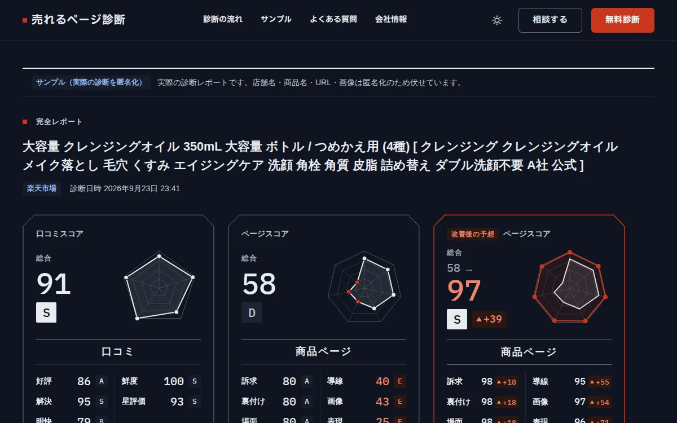Click the 鮮度 score 100
The image size is (677, 423).
(x=174, y=382)
